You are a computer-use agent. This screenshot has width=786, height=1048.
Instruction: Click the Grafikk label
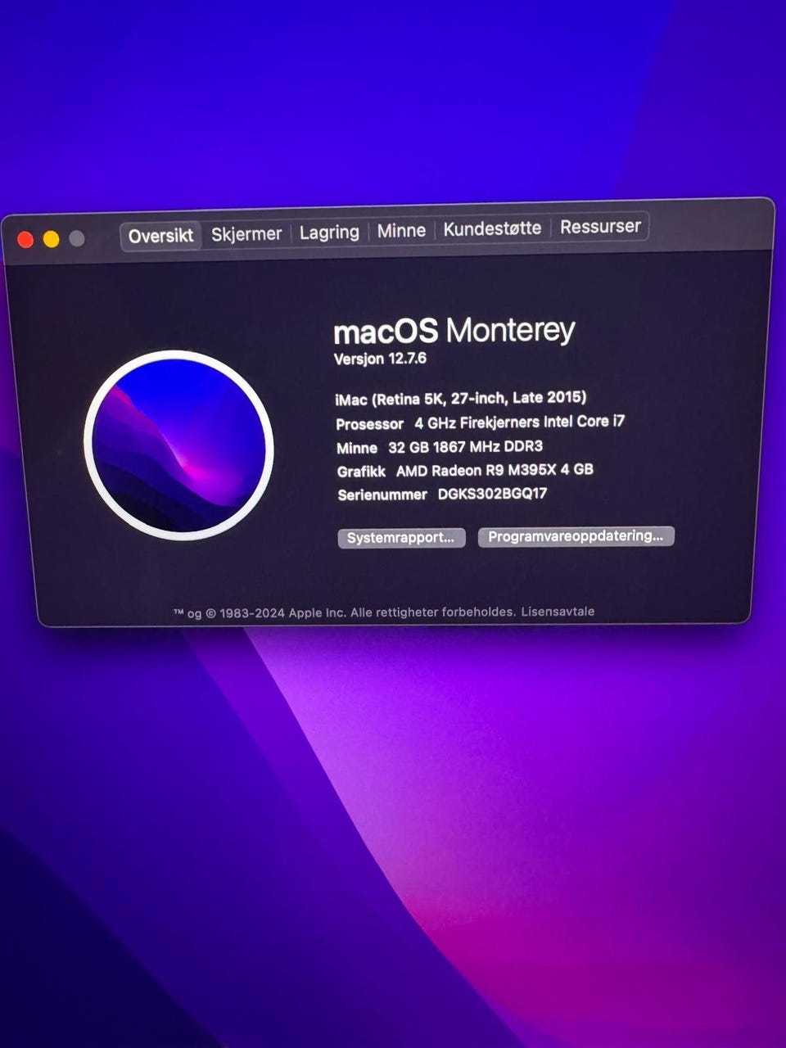[x=361, y=472]
